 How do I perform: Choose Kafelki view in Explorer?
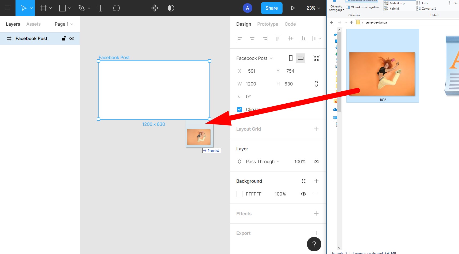(392, 9)
